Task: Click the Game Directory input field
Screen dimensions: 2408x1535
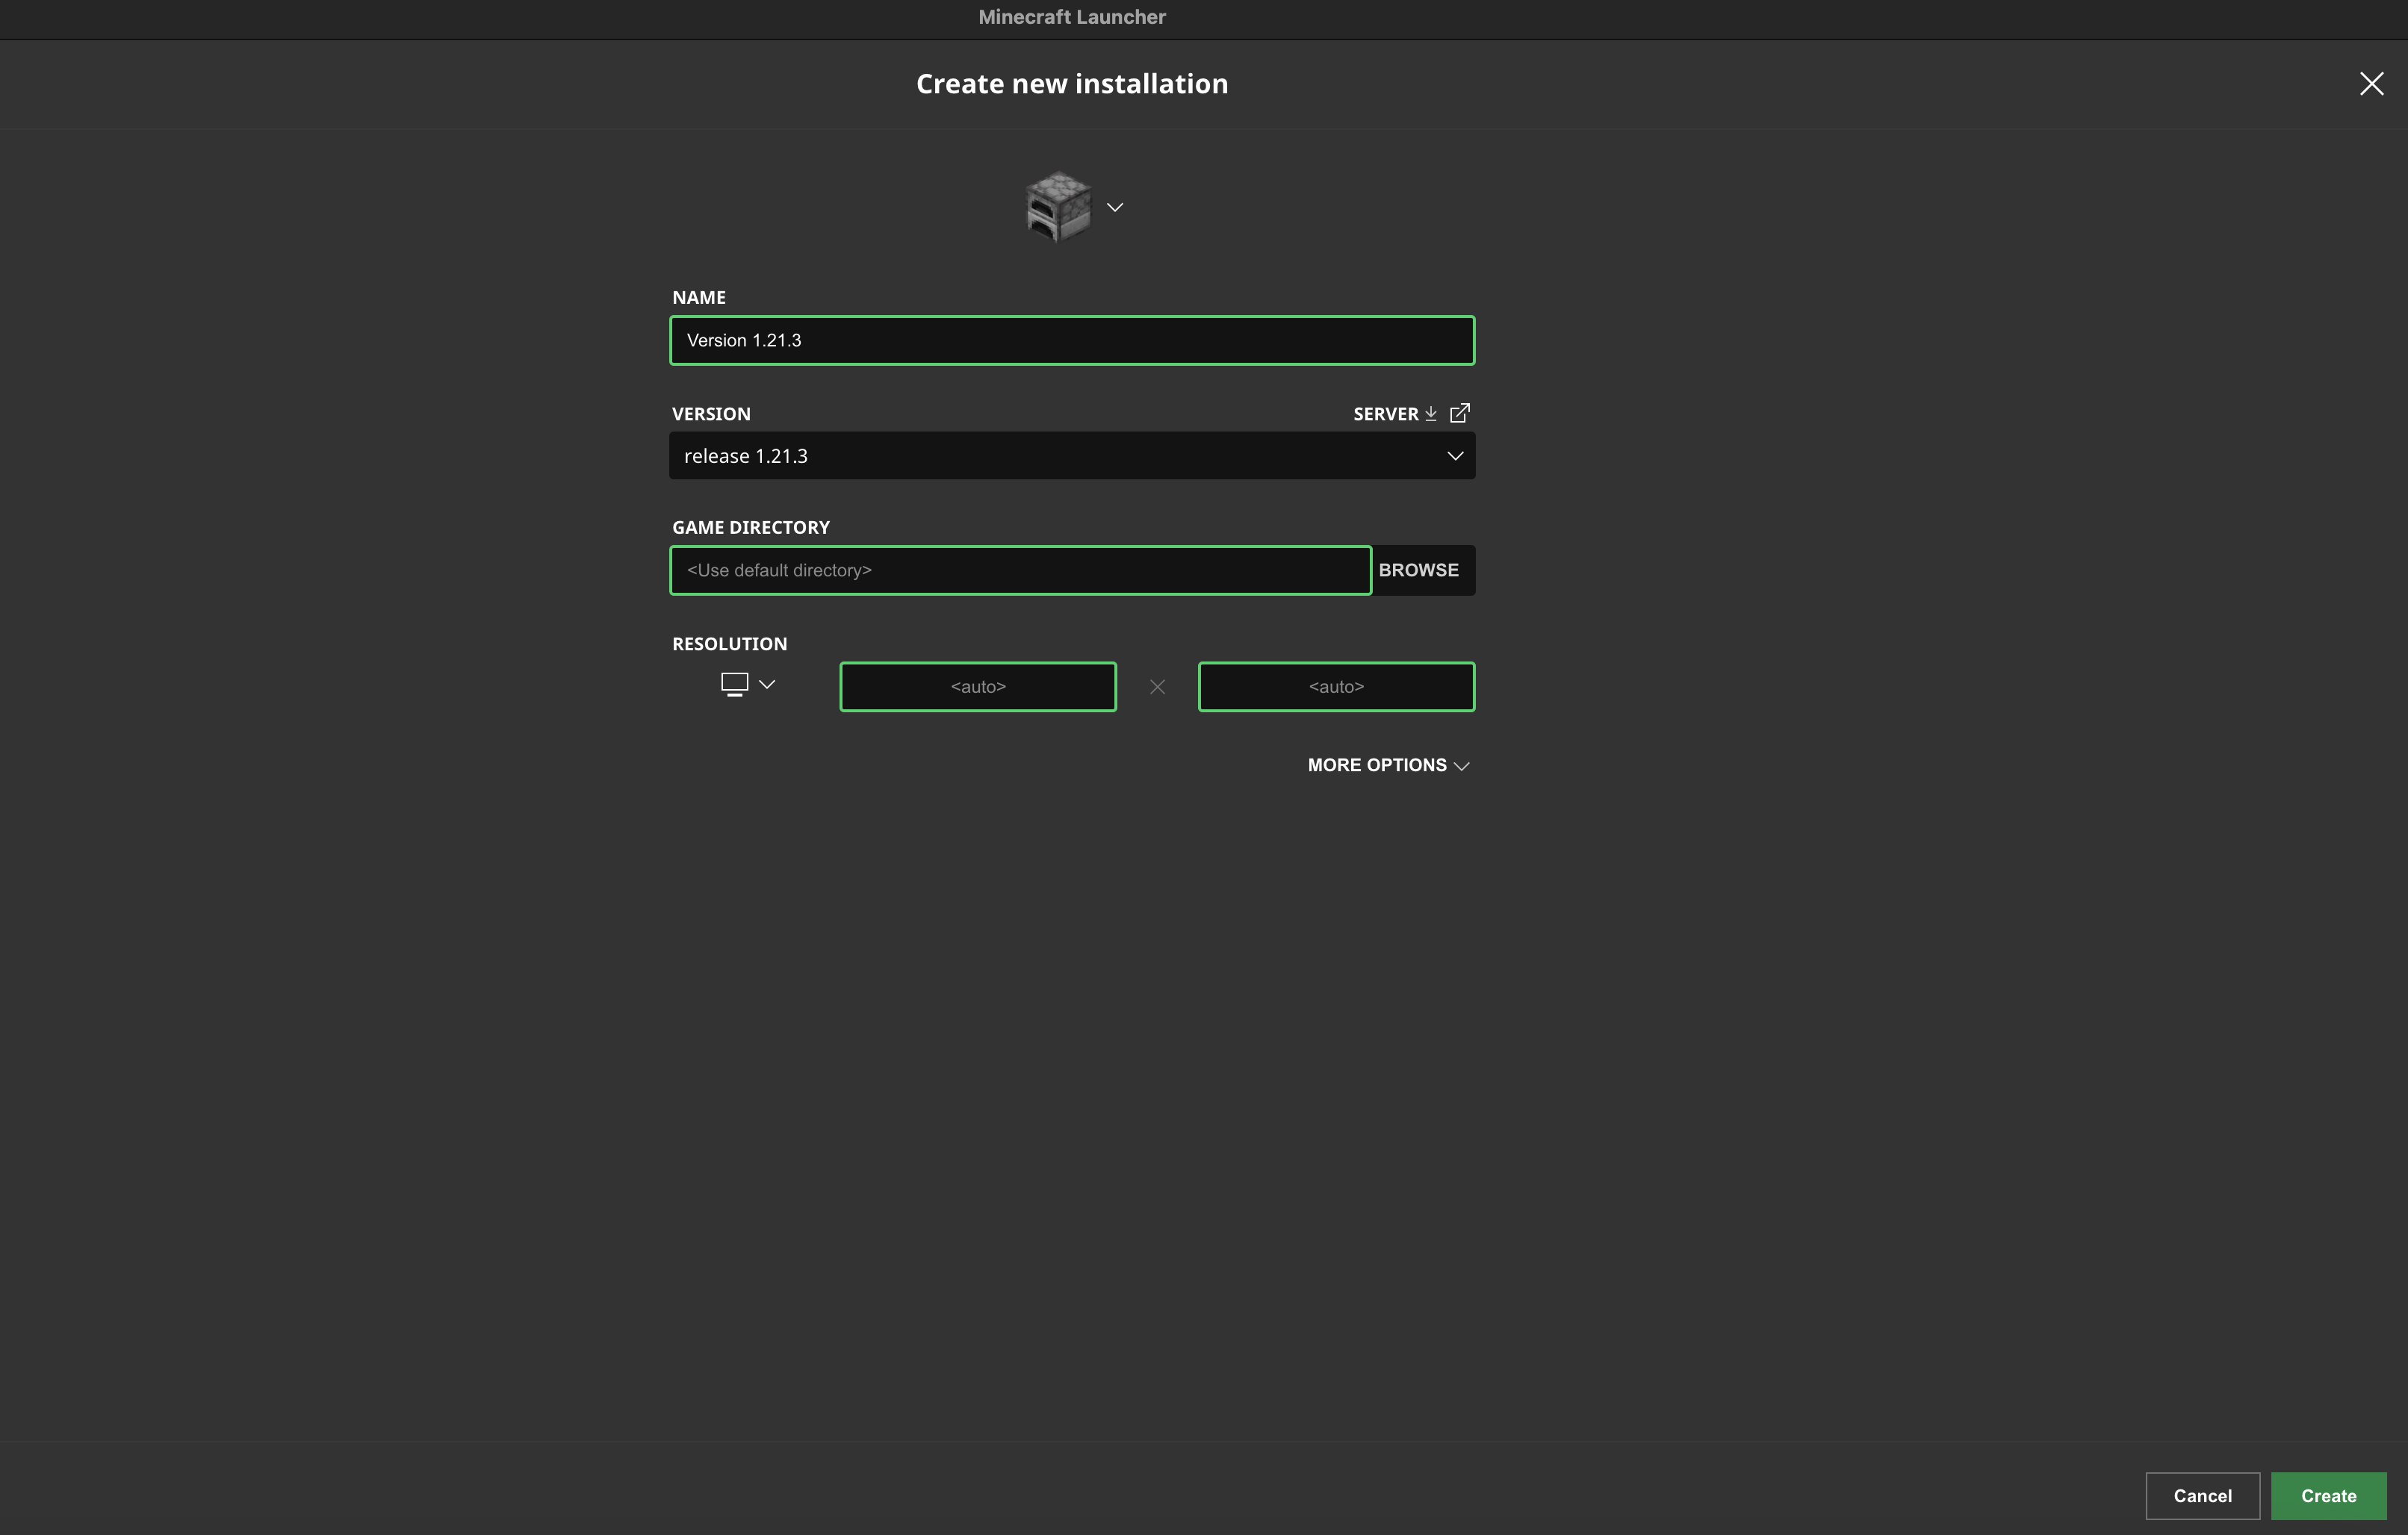Action: (x=1020, y=570)
